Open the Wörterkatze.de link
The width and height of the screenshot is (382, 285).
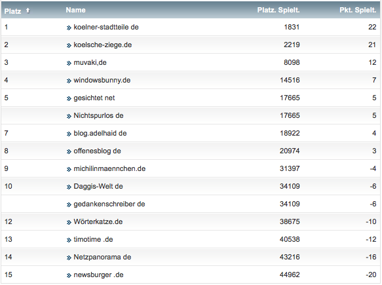tap(98, 221)
